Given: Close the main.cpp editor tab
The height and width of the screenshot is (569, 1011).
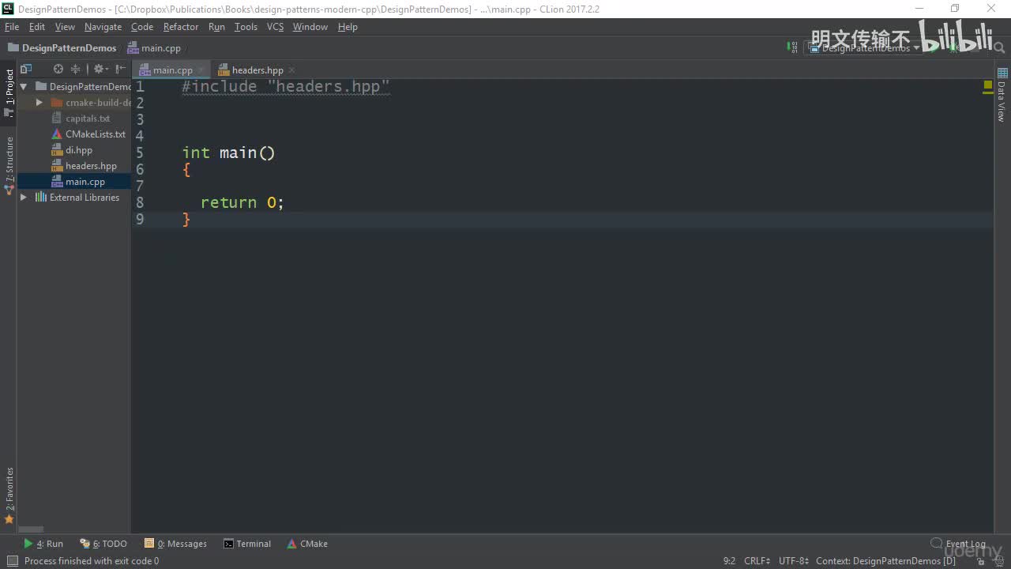Looking at the screenshot, I should pyautogui.click(x=201, y=70).
